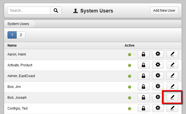Click the name Bob, Joseph
The height and width of the screenshot is (114, 186).
click(17, 98)
